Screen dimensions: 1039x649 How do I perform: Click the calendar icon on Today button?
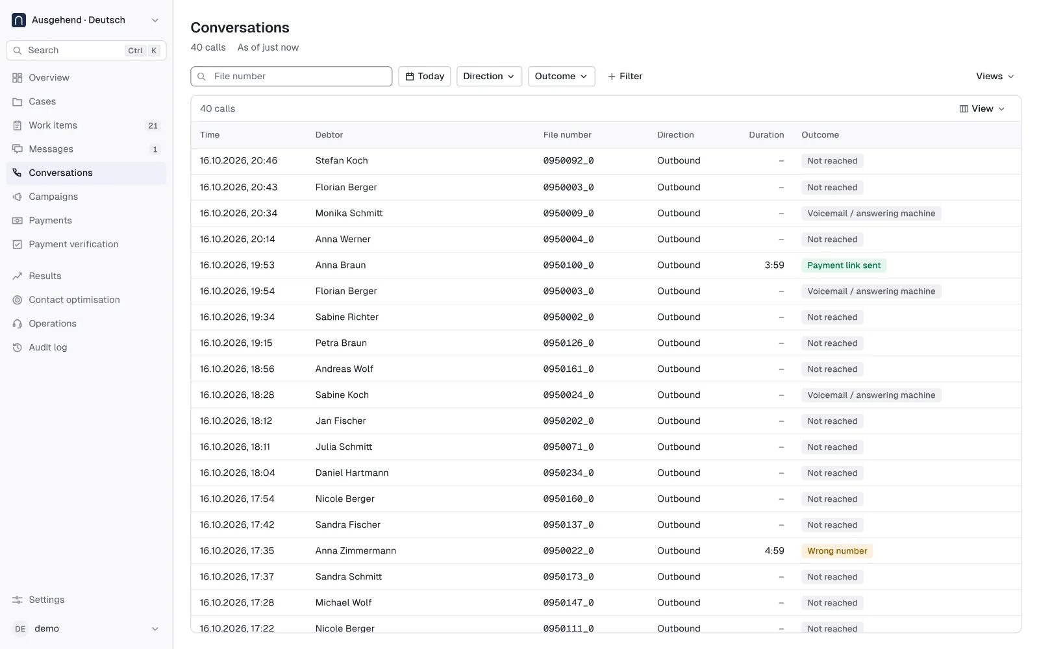tap(410, 77)
